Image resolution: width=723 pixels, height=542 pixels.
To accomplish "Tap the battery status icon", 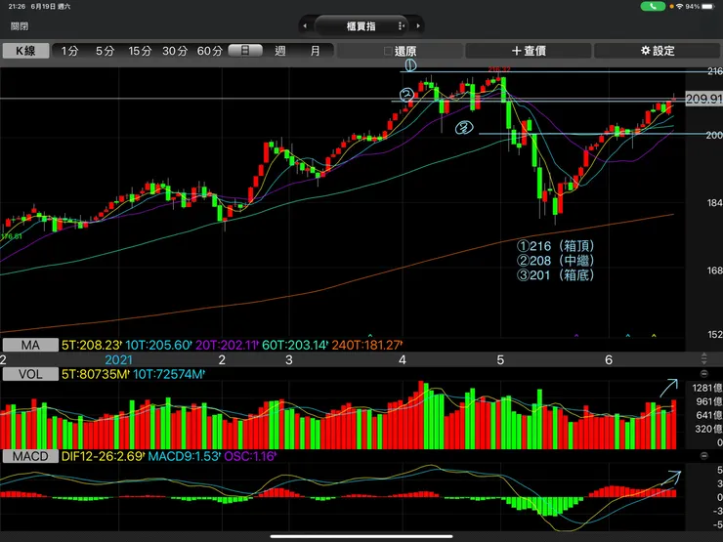I will point(707,7).
